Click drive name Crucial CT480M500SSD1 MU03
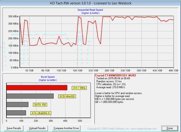Screen dimensions: 181x132 [x=116, y=75]
